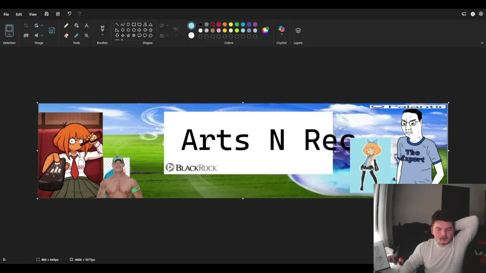Select the Fill bucket tool
The width and height of the screenshot is (486, 273).
[x=76, y=25]
